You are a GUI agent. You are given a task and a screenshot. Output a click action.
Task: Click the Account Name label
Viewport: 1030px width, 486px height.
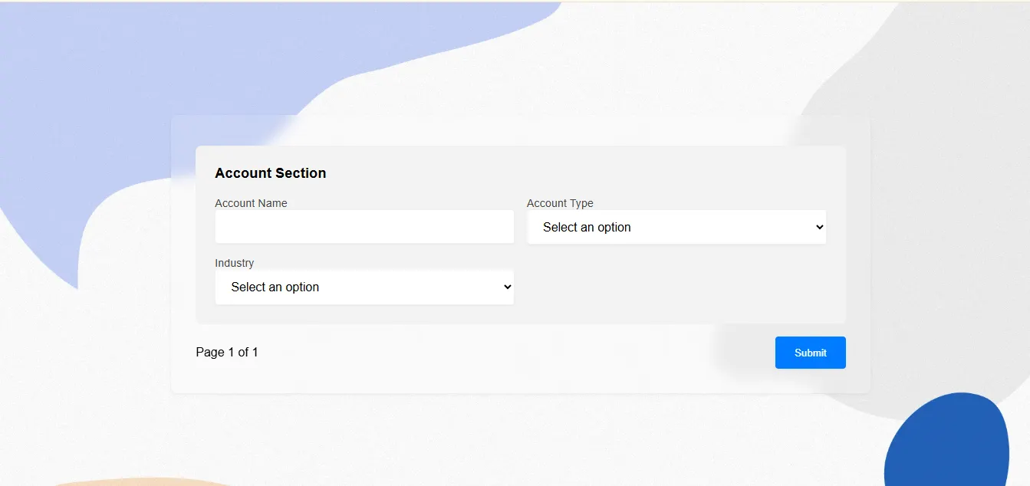pos(251,203)
